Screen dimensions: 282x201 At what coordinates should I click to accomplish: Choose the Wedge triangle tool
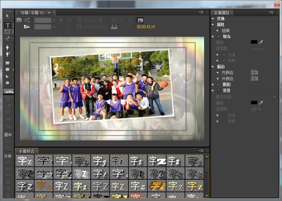pyautogui.click(x=8, y=76)
